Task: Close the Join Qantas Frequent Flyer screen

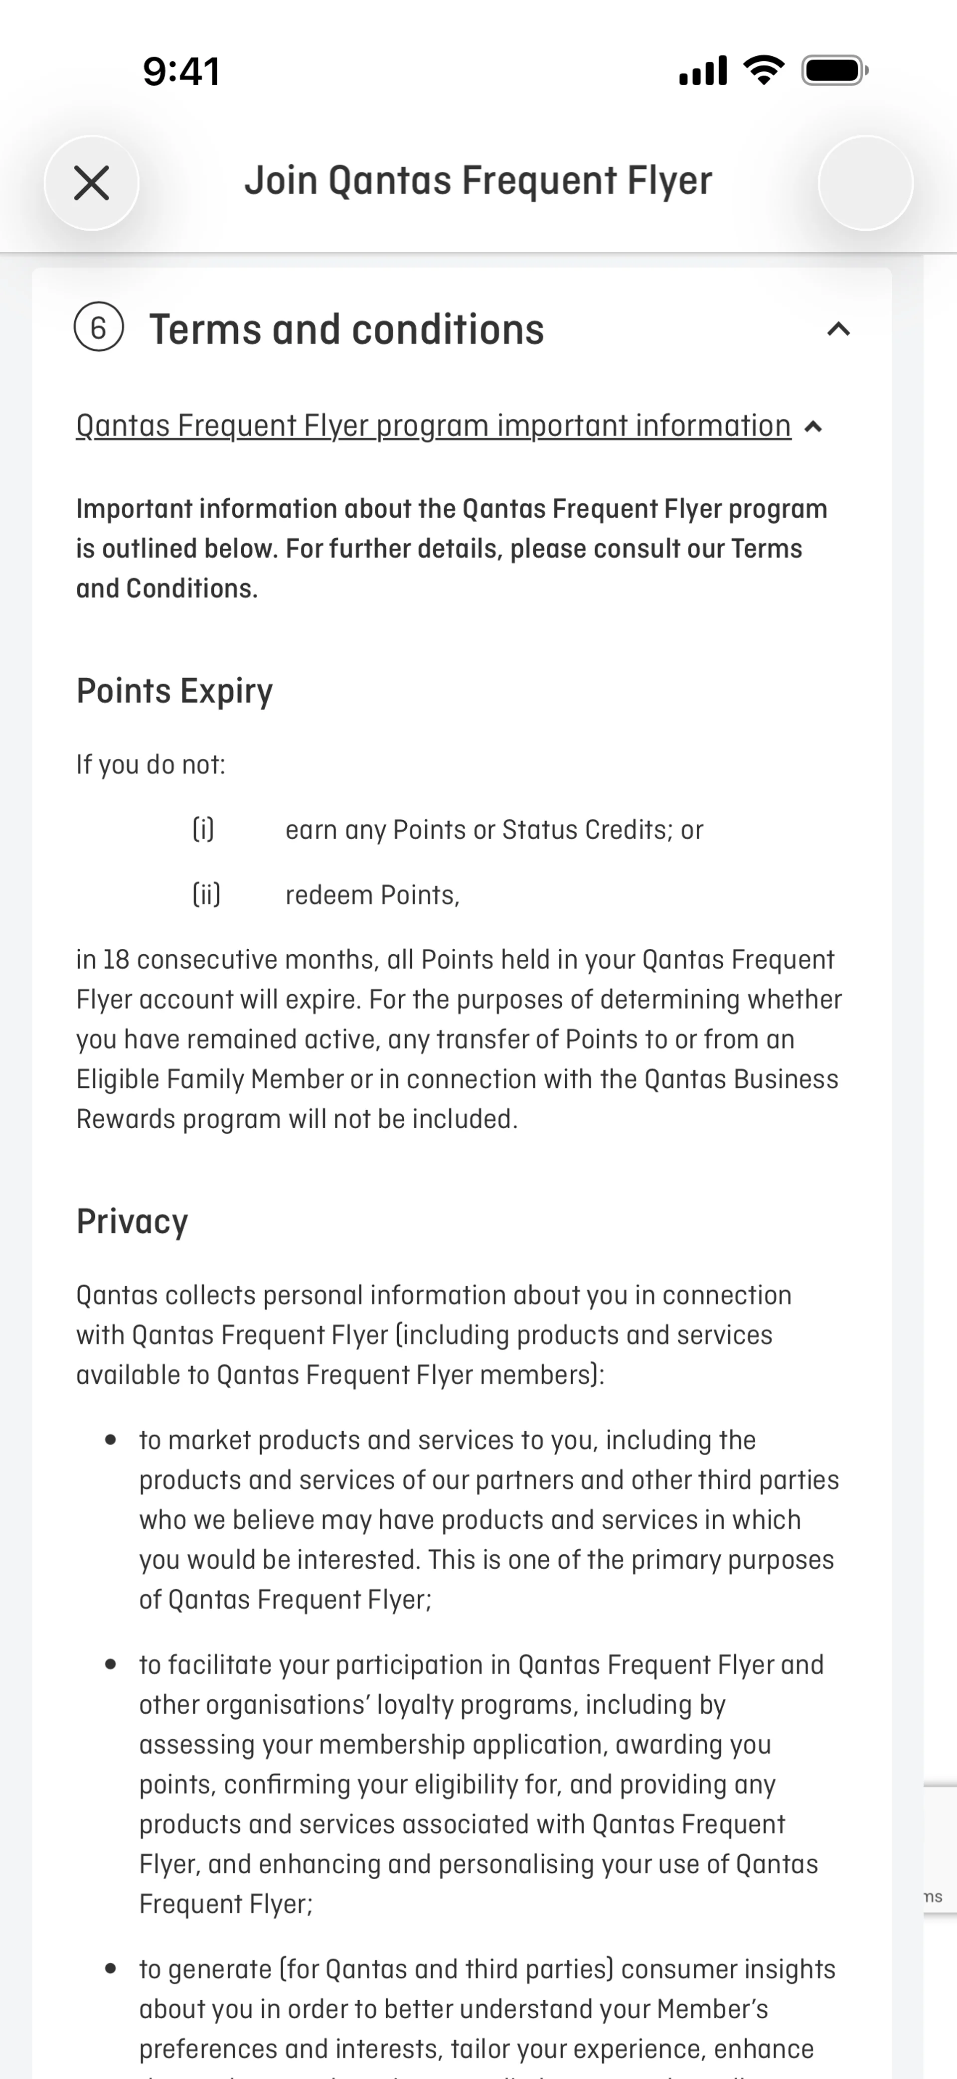Action: 91,182
